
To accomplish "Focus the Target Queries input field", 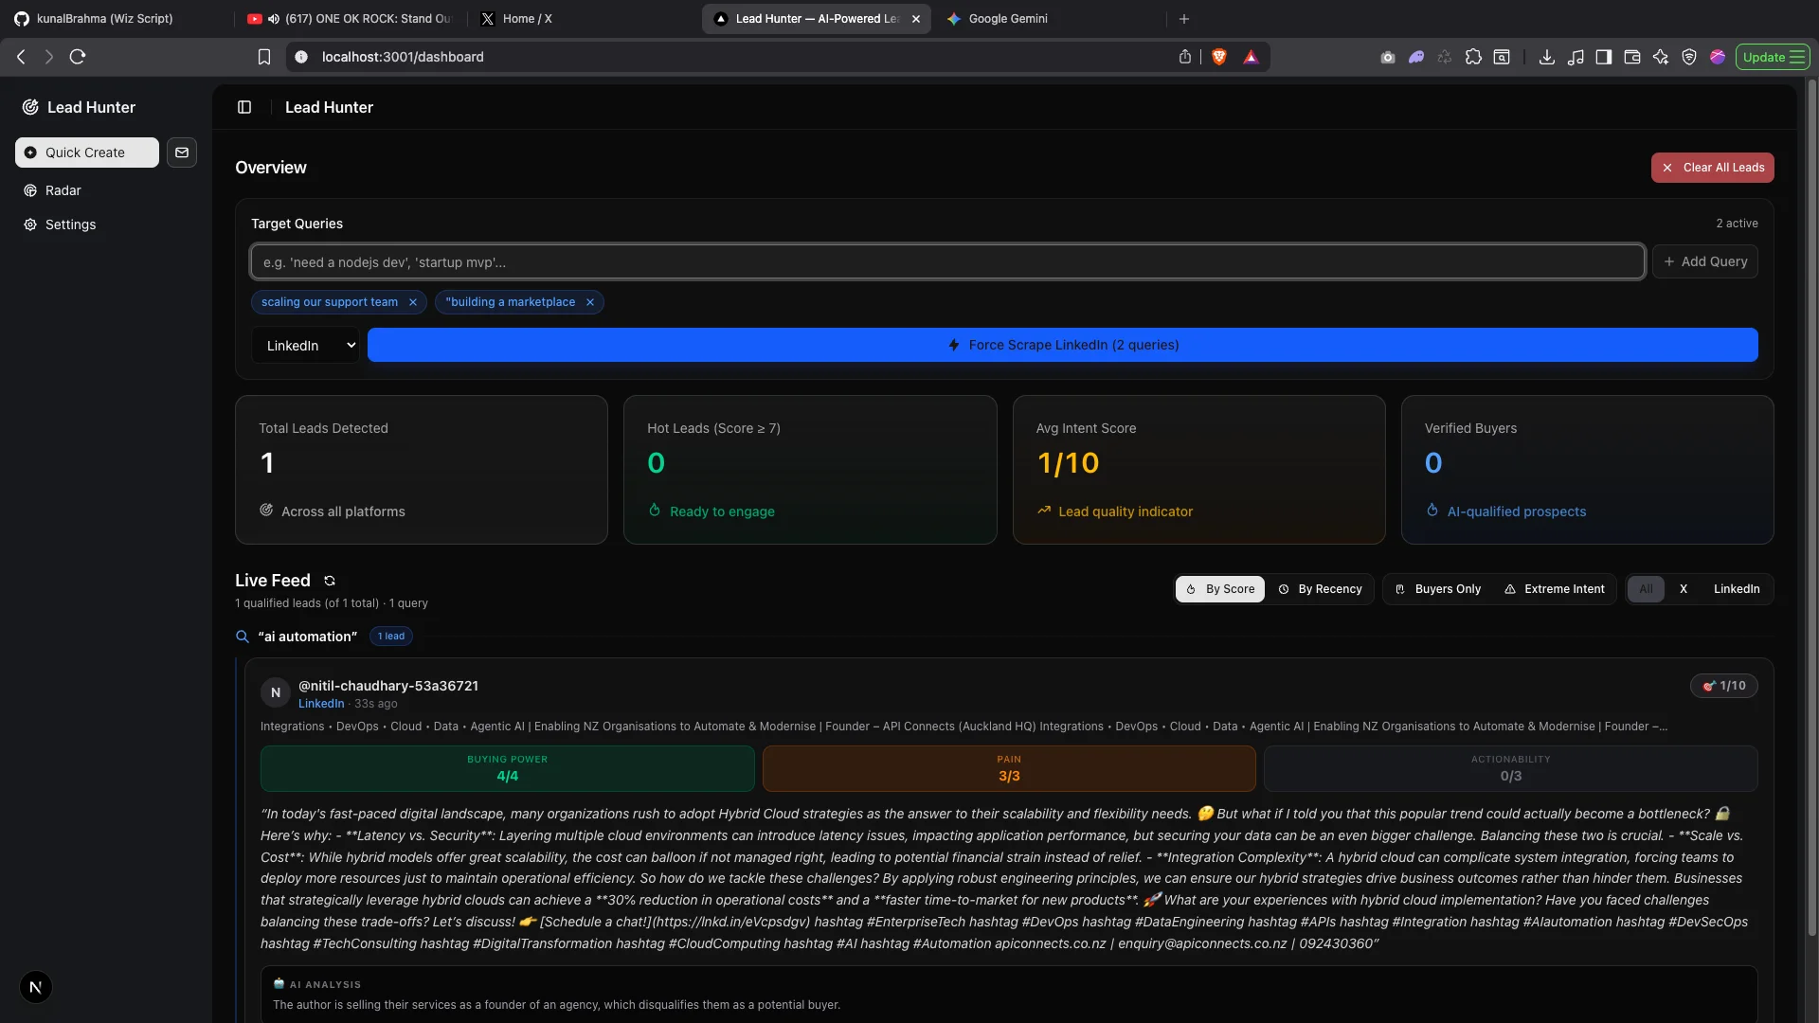I will (x=947, y=262).
